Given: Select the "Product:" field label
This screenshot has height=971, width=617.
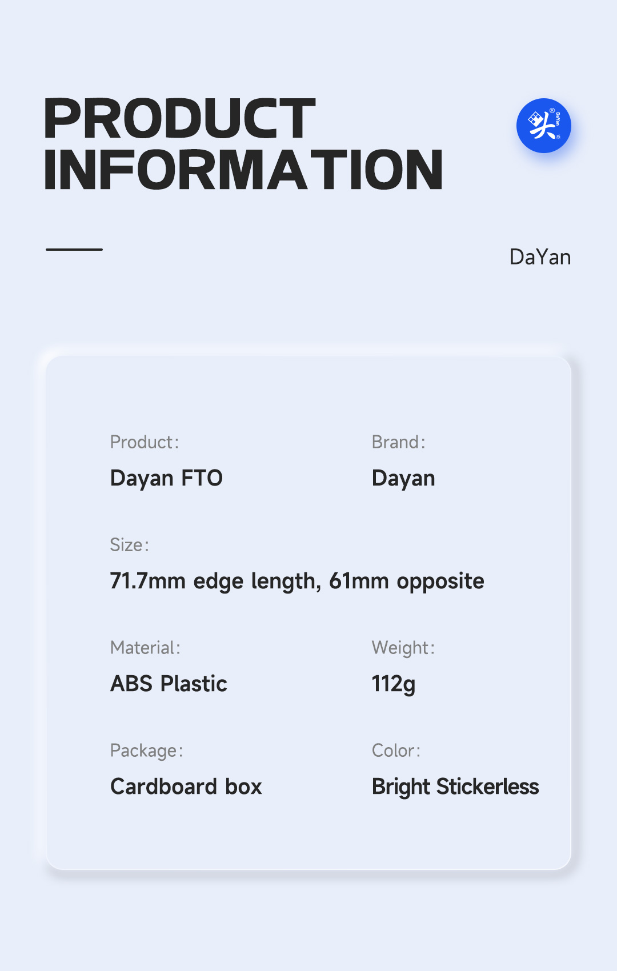Looking at the screenshot, I should (x=145, y=442).
